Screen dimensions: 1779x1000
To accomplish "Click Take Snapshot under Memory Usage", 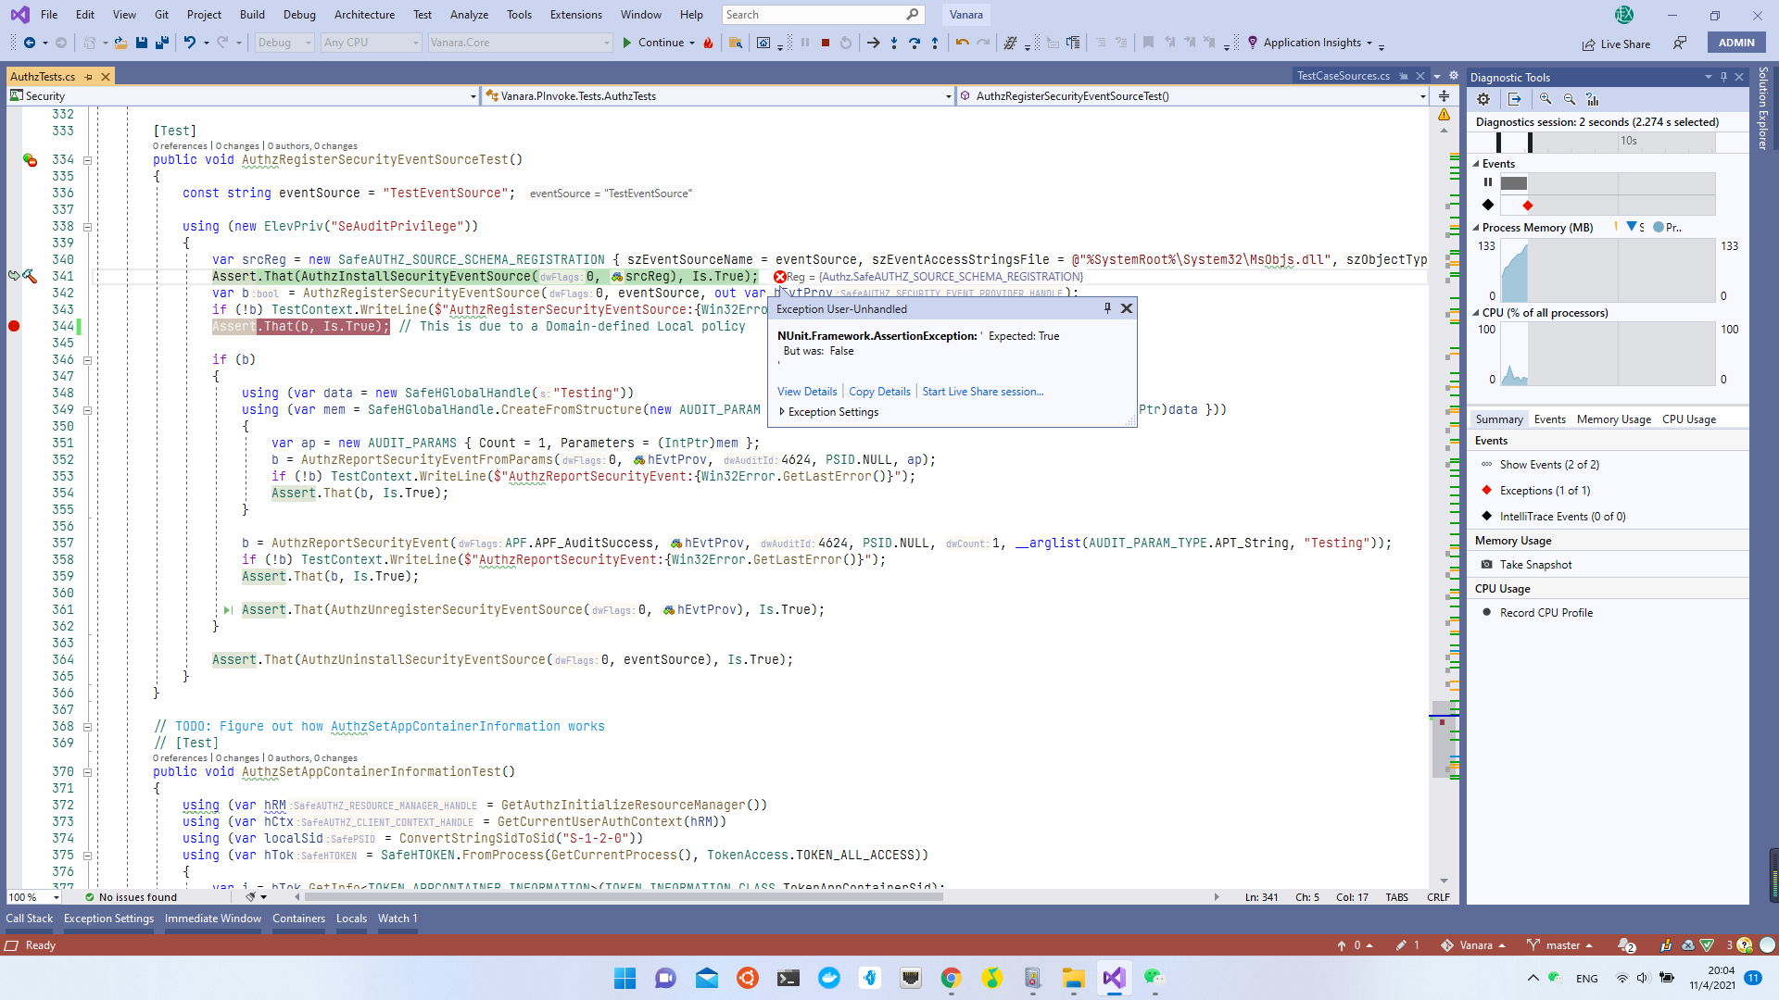I will tap(1535, 565).
